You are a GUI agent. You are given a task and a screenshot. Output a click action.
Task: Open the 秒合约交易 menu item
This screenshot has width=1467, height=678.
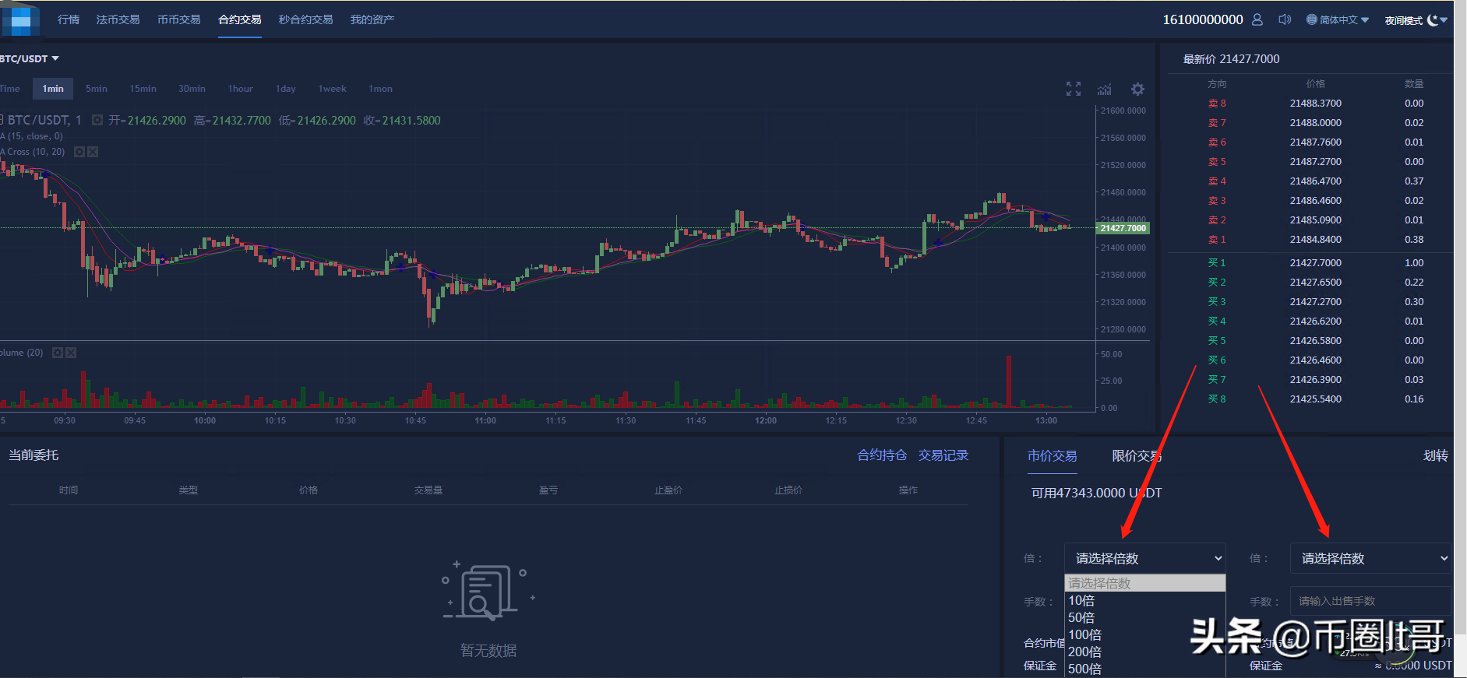tap(305, 19)
